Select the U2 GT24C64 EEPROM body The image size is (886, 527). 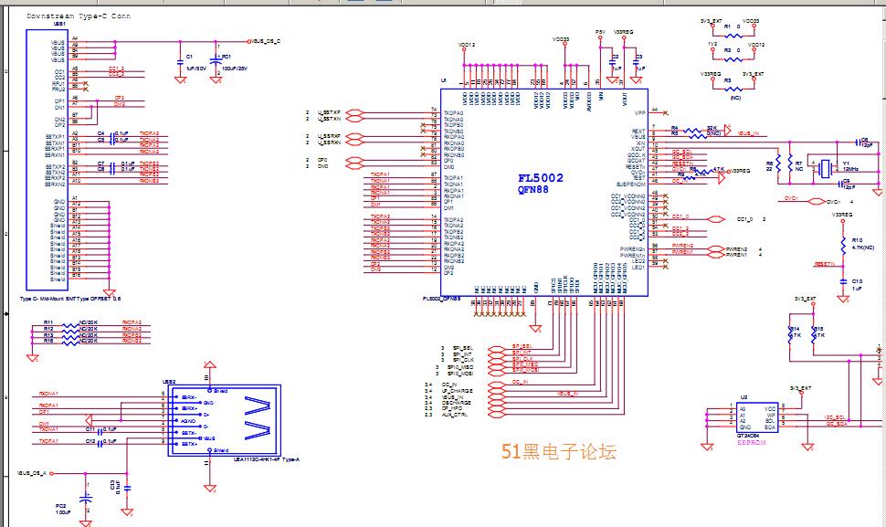[757, 418]
